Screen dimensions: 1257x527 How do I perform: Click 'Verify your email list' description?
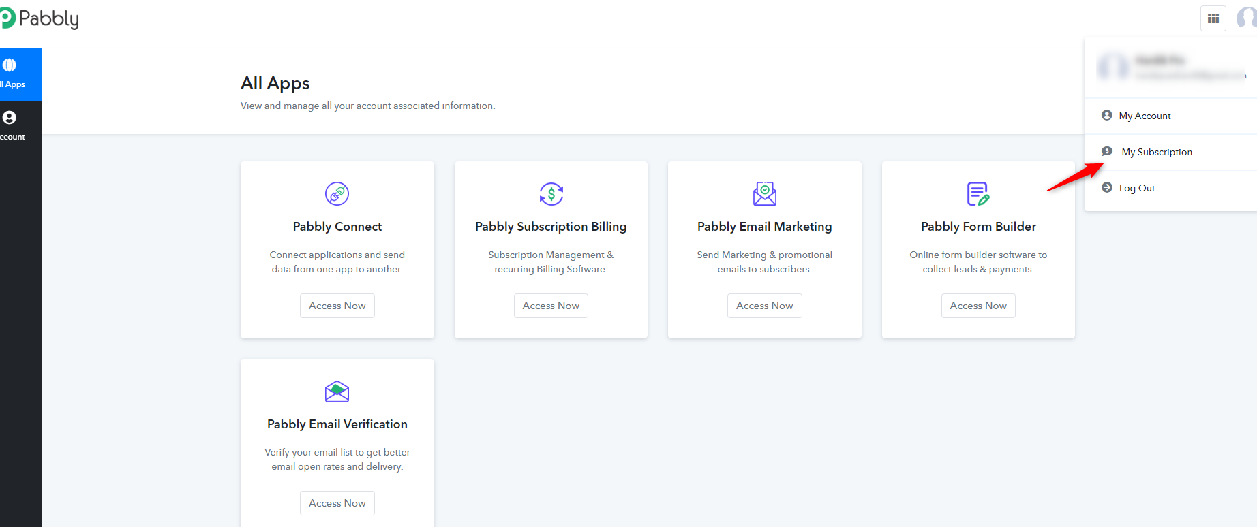pos(337,460)
